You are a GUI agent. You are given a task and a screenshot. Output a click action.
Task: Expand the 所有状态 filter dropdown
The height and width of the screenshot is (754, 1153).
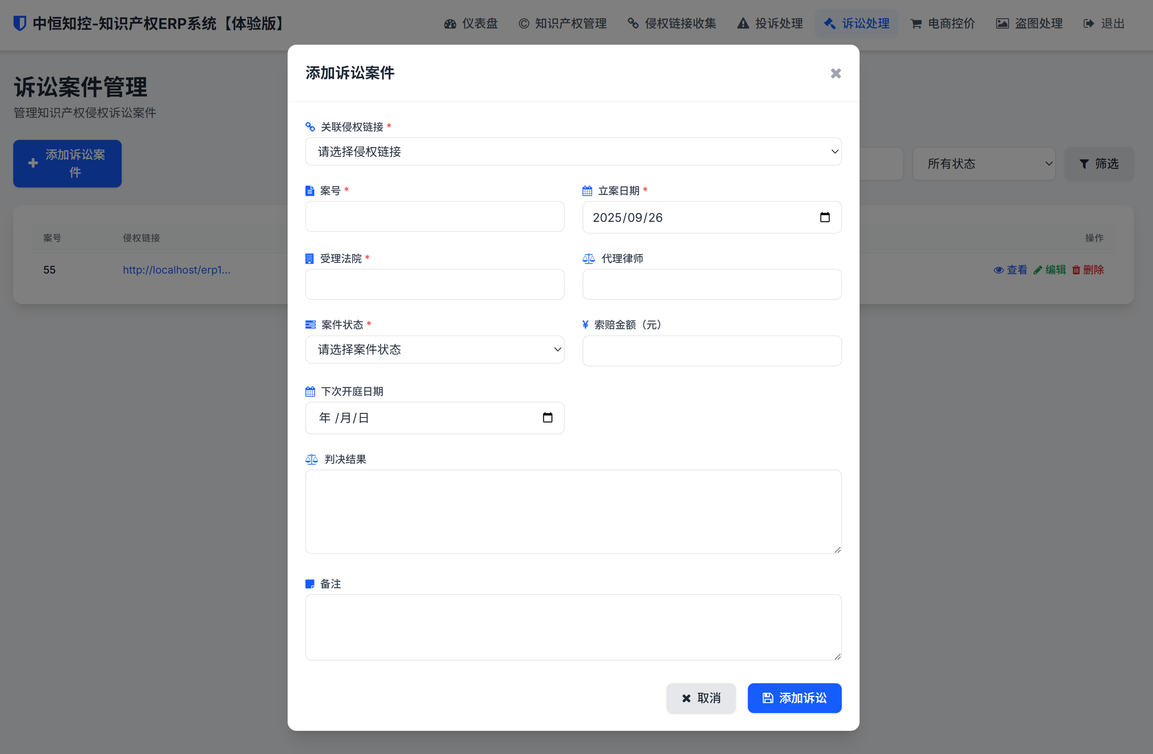click(x=984, y=164)
